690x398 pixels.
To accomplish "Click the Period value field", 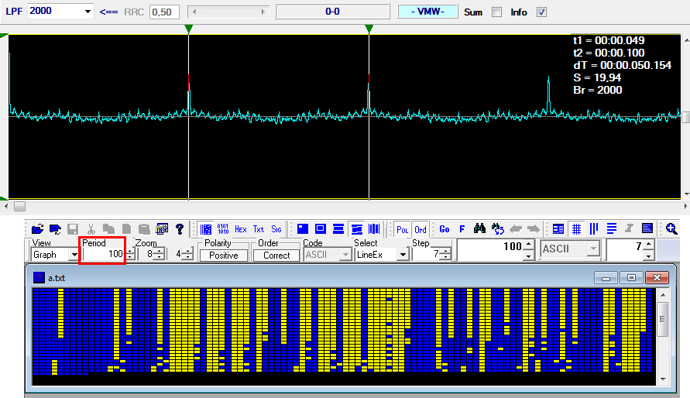I will (103, 254).
